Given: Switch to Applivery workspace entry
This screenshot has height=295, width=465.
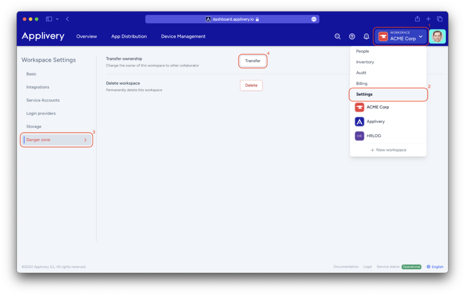Looking at the screenshot, I should [x=388, y=121].
